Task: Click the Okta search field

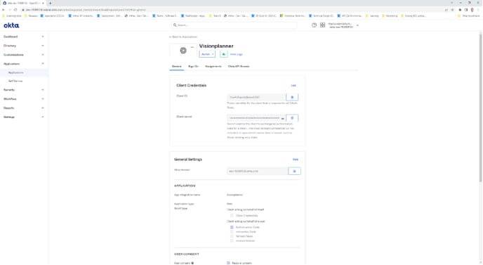Action: [234, 25]
